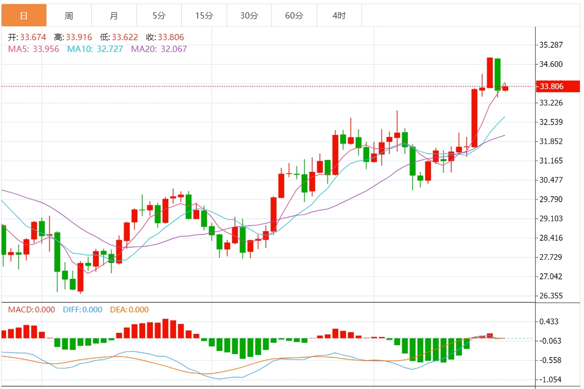Click the MA5: 33.956 indicator label
584x389 pixels.
click(x=33, y=49)
